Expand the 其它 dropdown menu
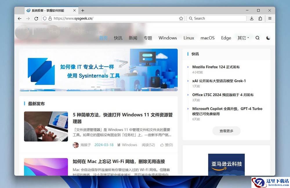Viewport: 290px width, 188px height. [243, 38]
